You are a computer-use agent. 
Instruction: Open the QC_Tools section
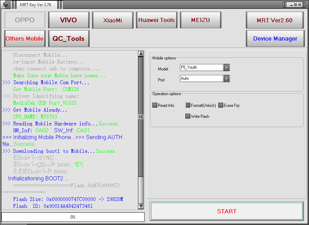coord(69,38)
